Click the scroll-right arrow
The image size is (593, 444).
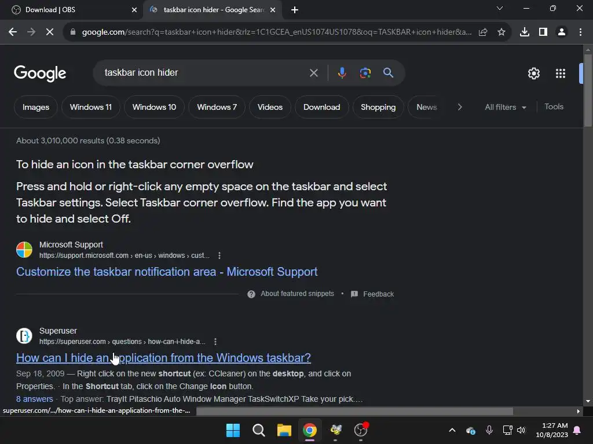pos(579,411)
